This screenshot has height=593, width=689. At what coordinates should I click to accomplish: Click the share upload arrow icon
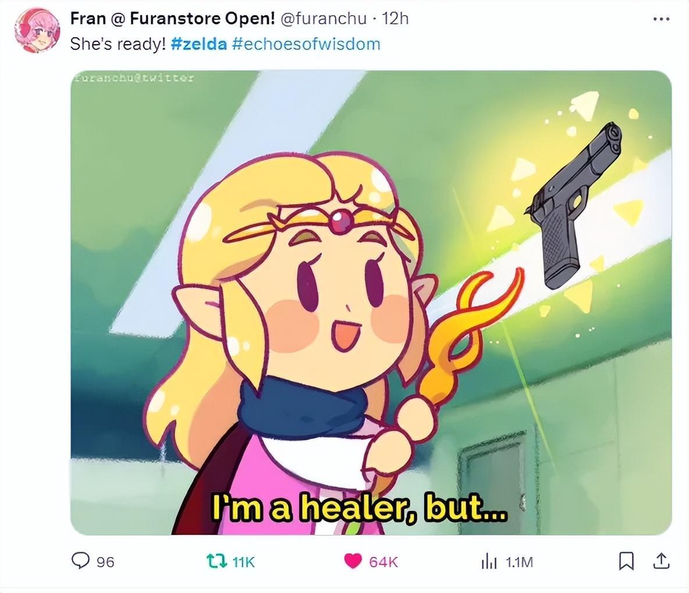coord(662,561)
